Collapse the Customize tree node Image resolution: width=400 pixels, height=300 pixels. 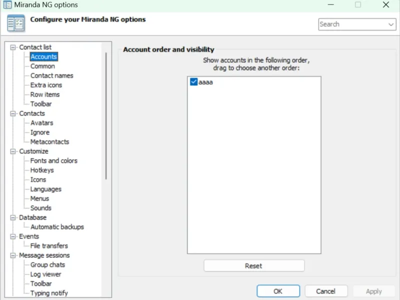coord(13,151)
